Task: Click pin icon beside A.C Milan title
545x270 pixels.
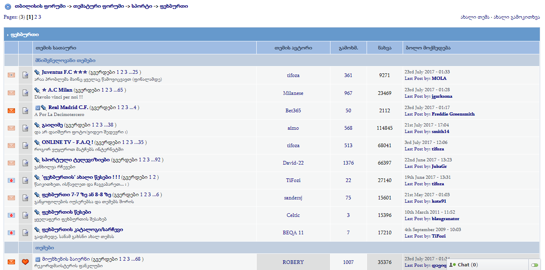Action: pyautogui.click(x=37, y=90)
